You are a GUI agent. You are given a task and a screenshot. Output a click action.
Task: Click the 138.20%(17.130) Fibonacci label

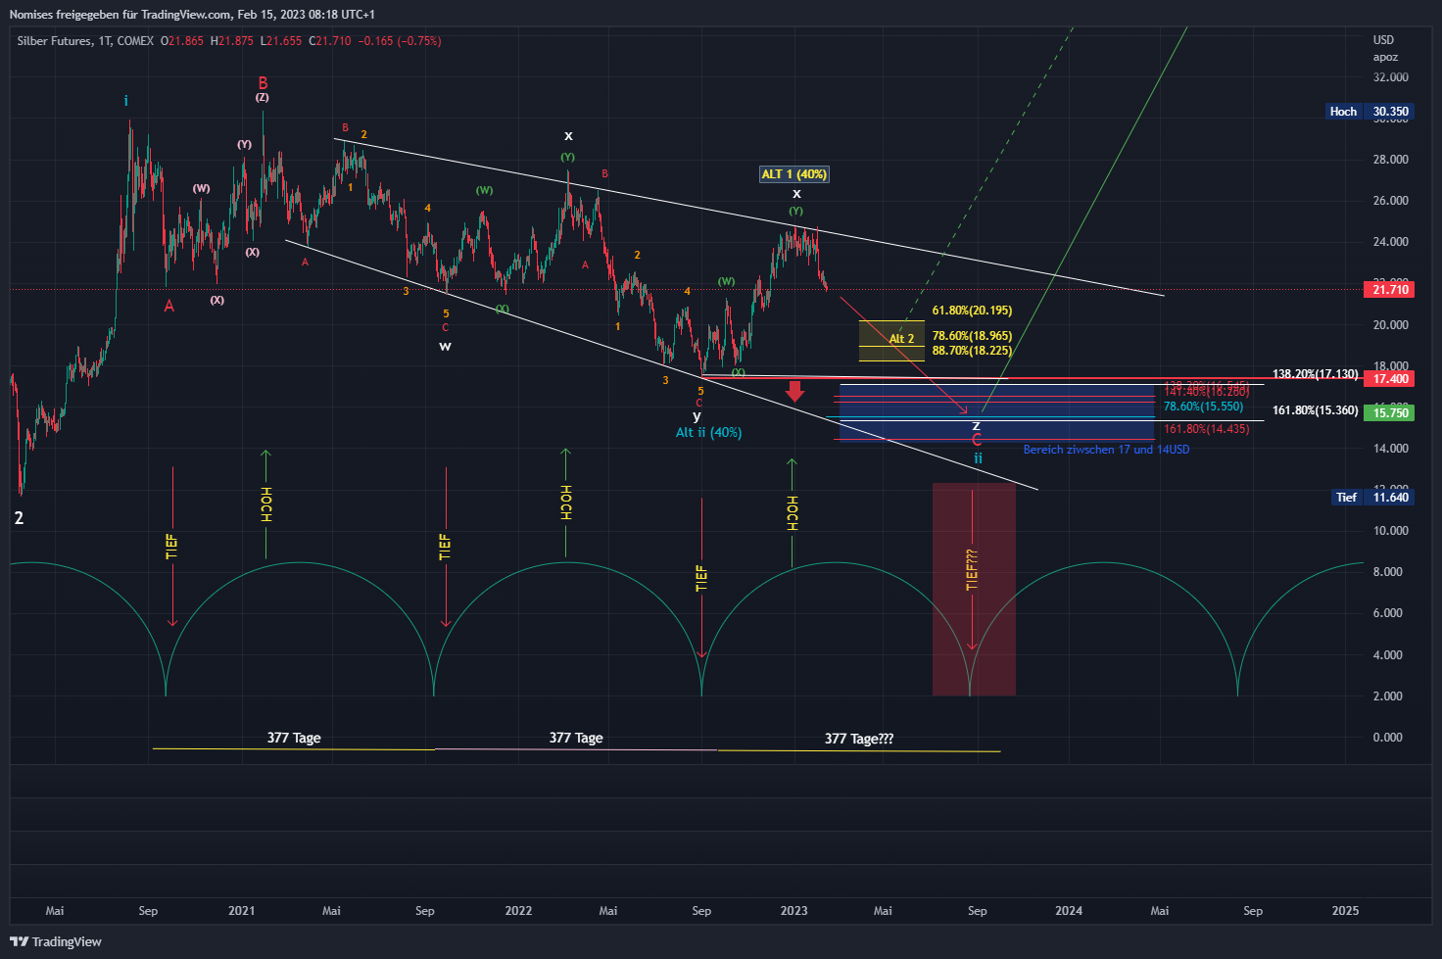click(1315, 374)
